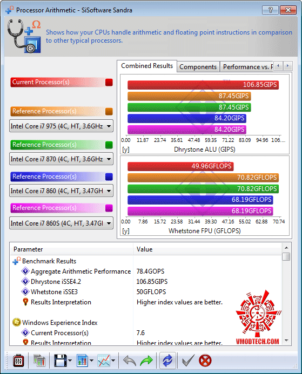Click the results list scrollbar thumb

(x=286, y=257)
